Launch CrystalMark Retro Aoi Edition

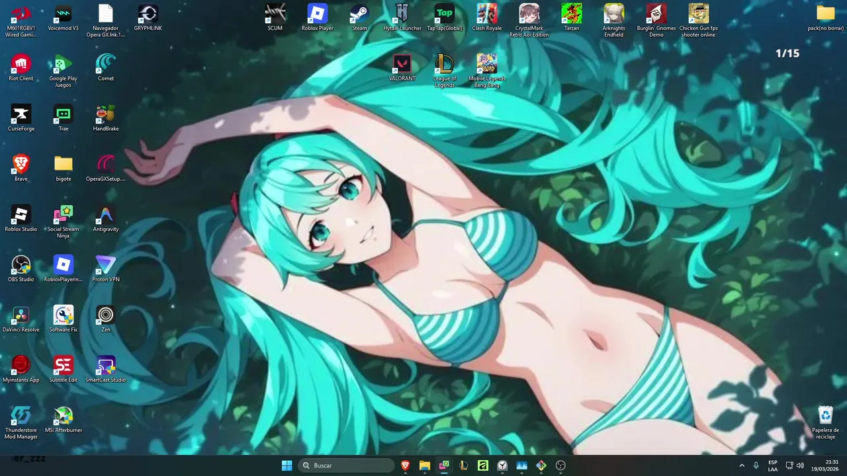pos(529,20)
